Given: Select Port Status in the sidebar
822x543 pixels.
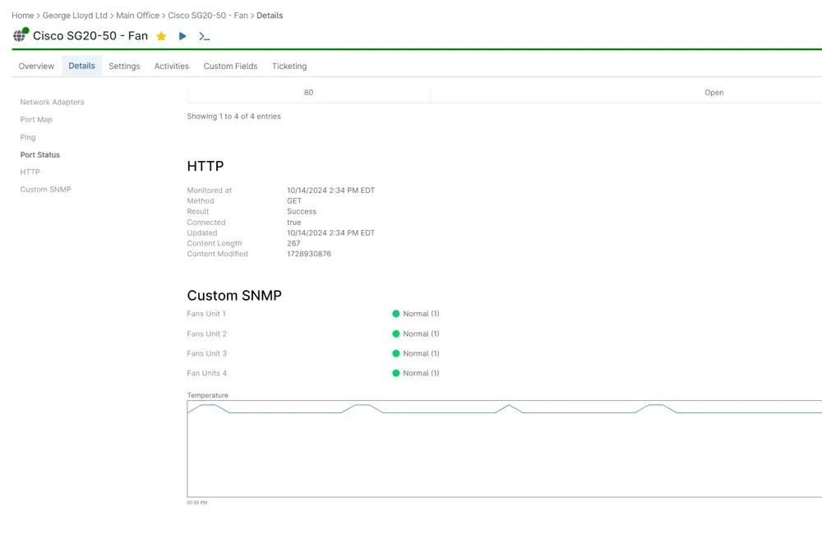Looking at the screenshot, I should [39, 154].
